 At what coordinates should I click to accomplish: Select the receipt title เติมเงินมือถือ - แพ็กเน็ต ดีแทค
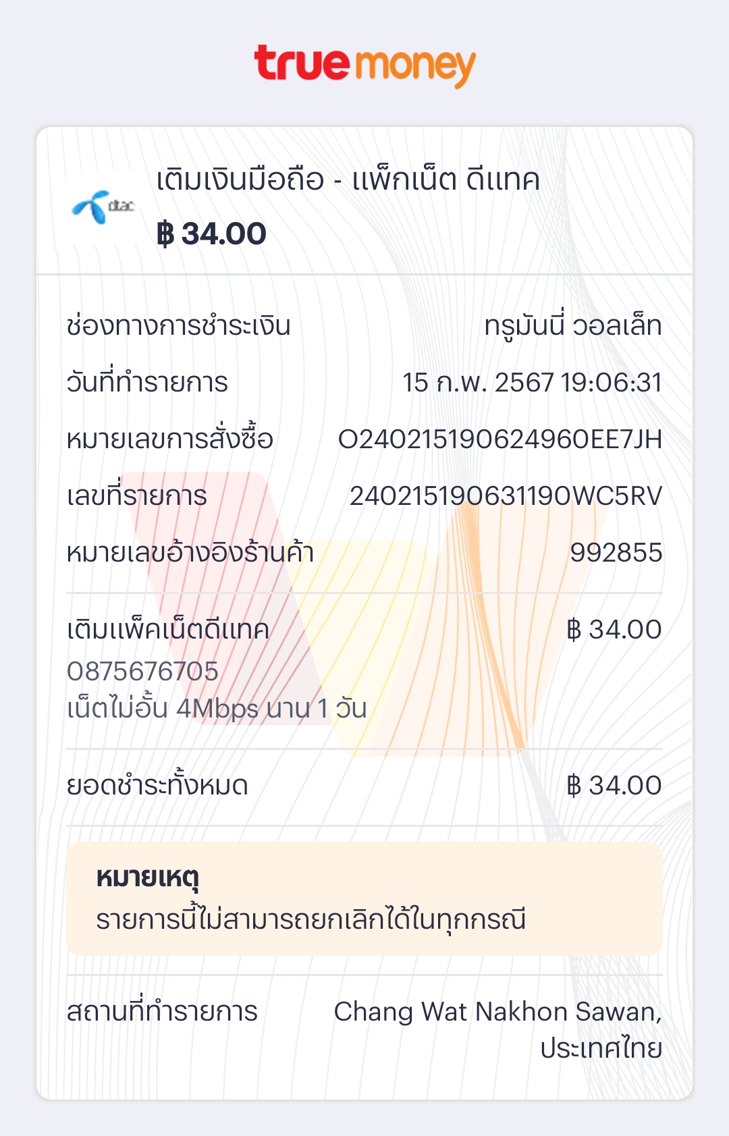click(348, 180)
